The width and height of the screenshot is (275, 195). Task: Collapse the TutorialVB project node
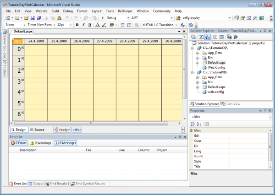click(192, 72)
